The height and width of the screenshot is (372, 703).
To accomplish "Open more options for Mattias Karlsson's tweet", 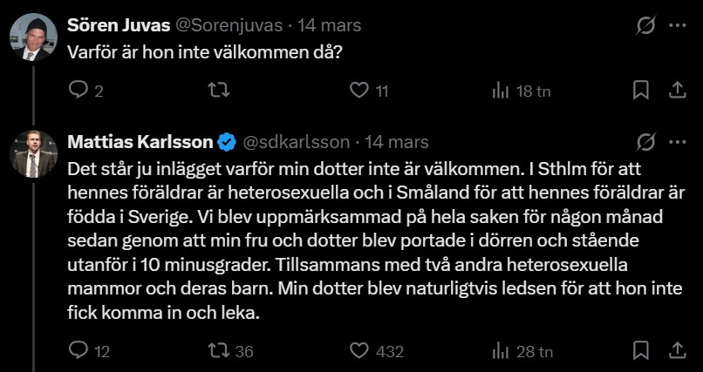I will [x=677, y=142].
